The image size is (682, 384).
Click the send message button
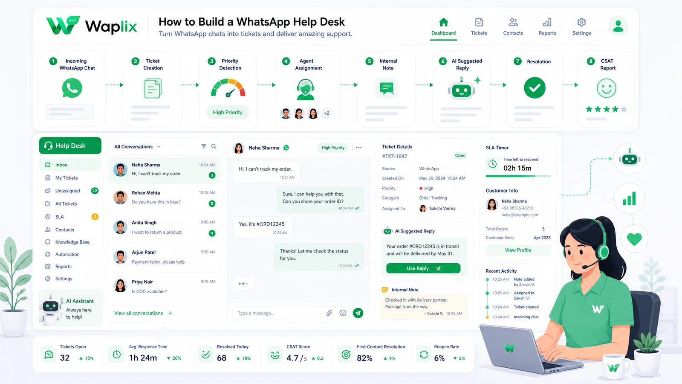358,313
